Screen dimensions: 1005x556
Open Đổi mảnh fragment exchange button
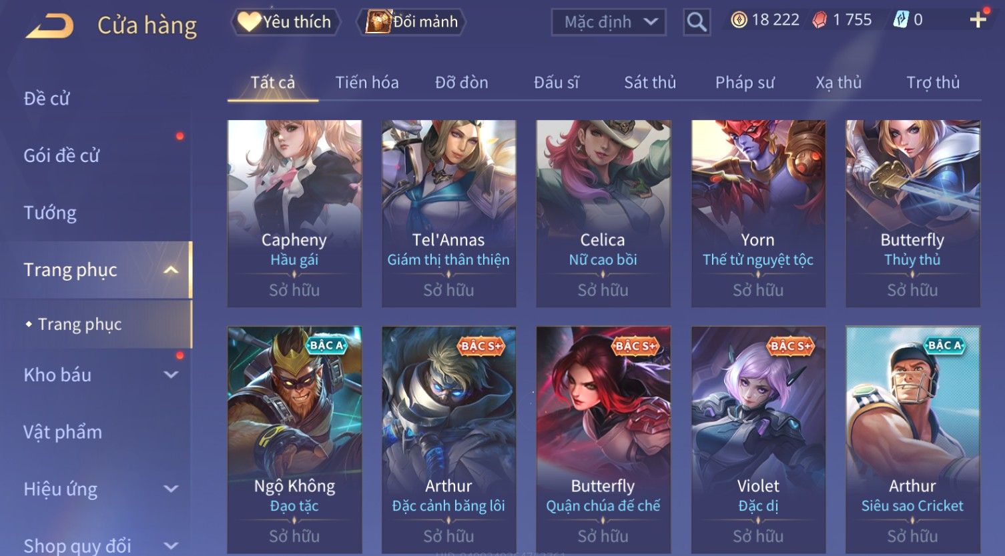coord(411,22)
